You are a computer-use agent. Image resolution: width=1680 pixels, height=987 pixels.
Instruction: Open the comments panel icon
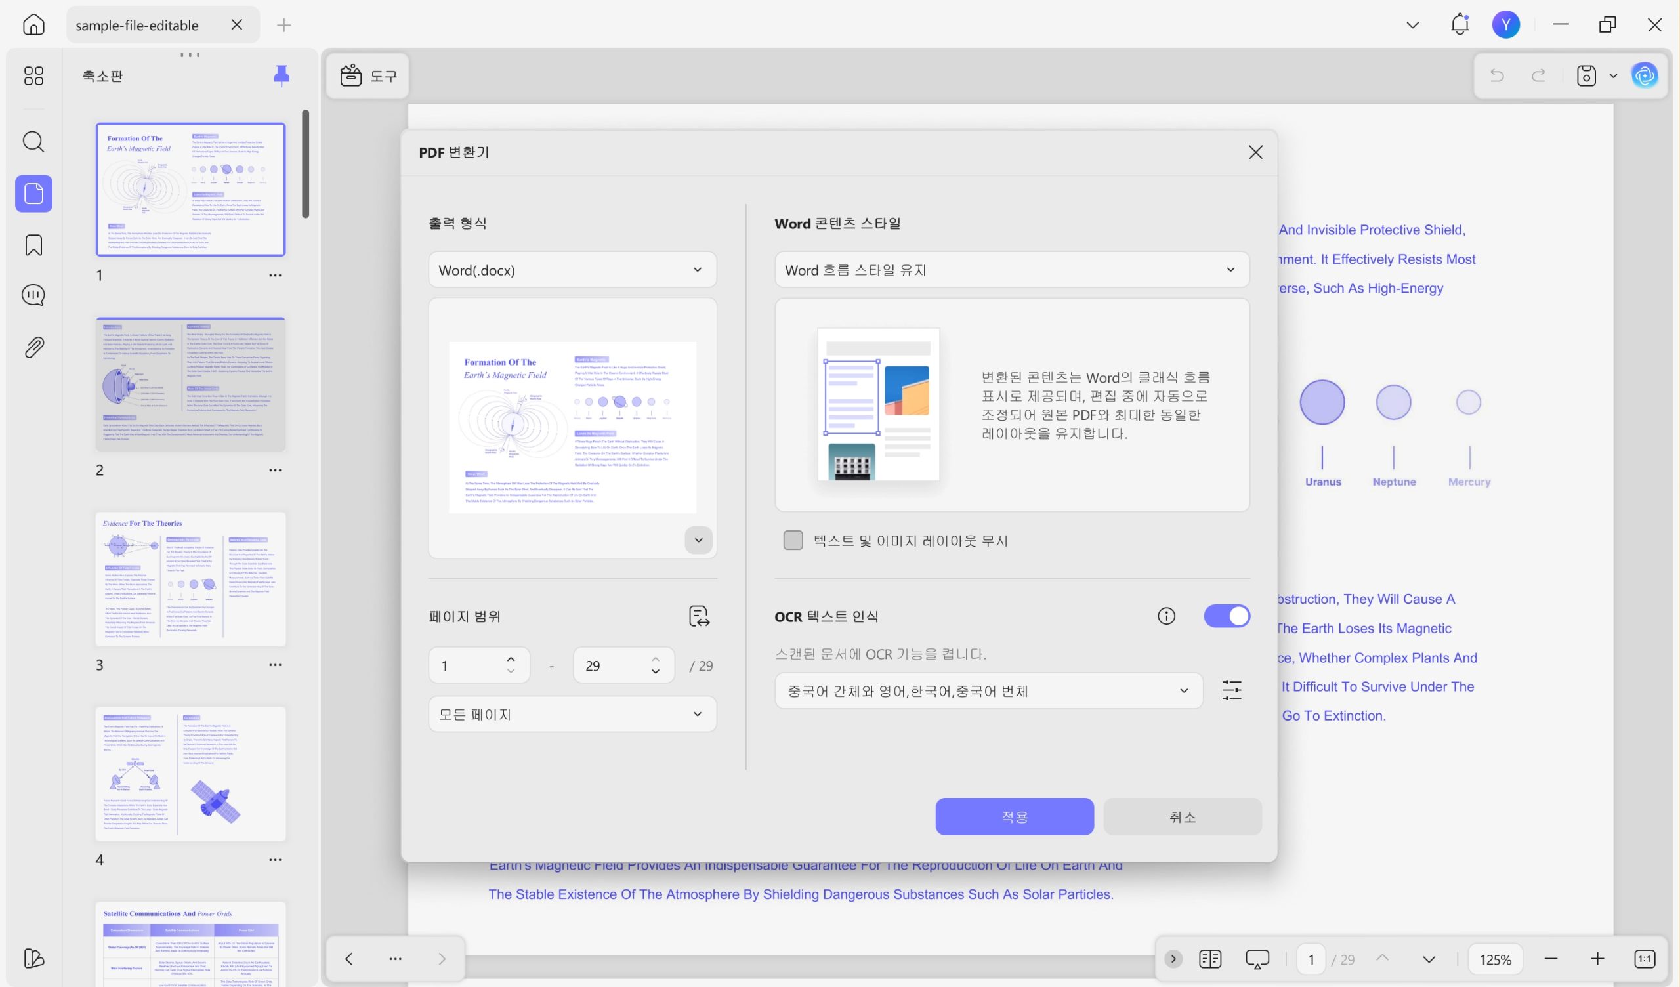pos(33,295)
